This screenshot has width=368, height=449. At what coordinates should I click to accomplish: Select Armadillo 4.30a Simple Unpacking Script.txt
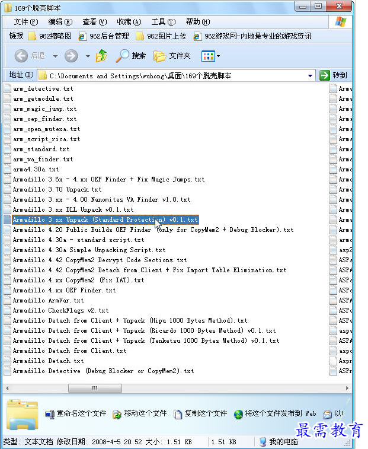(x=89, y=250)
